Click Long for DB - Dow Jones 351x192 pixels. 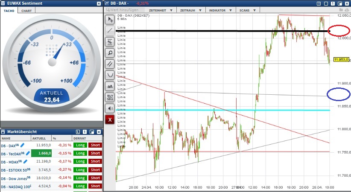click(x=80, y=178)
